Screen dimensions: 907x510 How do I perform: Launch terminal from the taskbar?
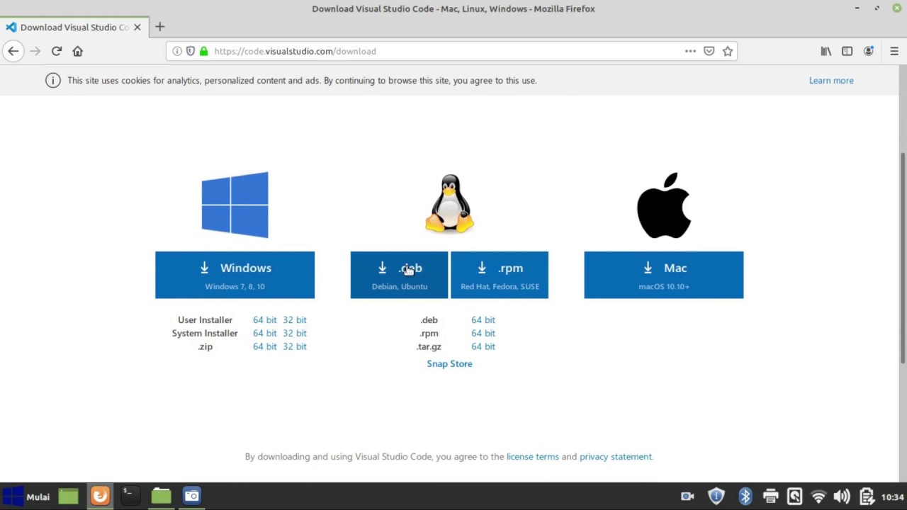(129, 496)
